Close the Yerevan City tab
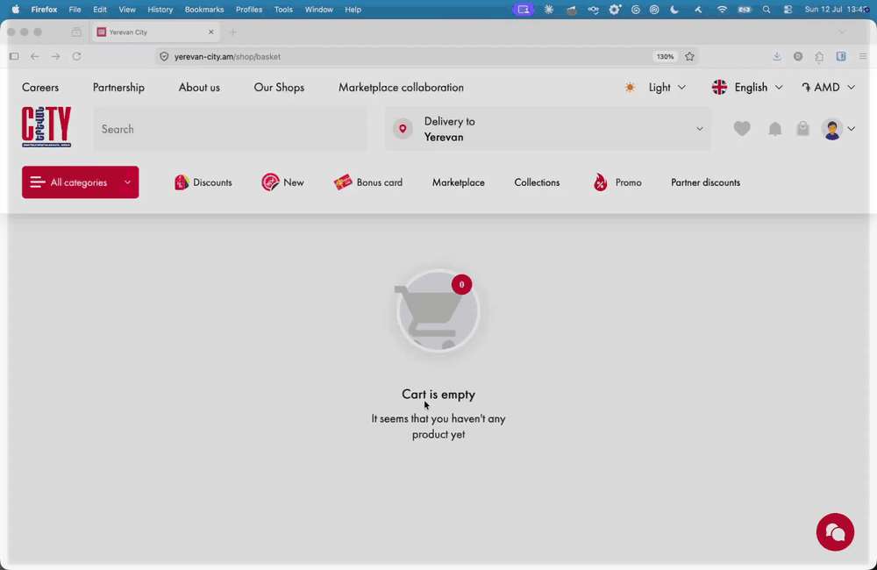 (x=210, y=32)
